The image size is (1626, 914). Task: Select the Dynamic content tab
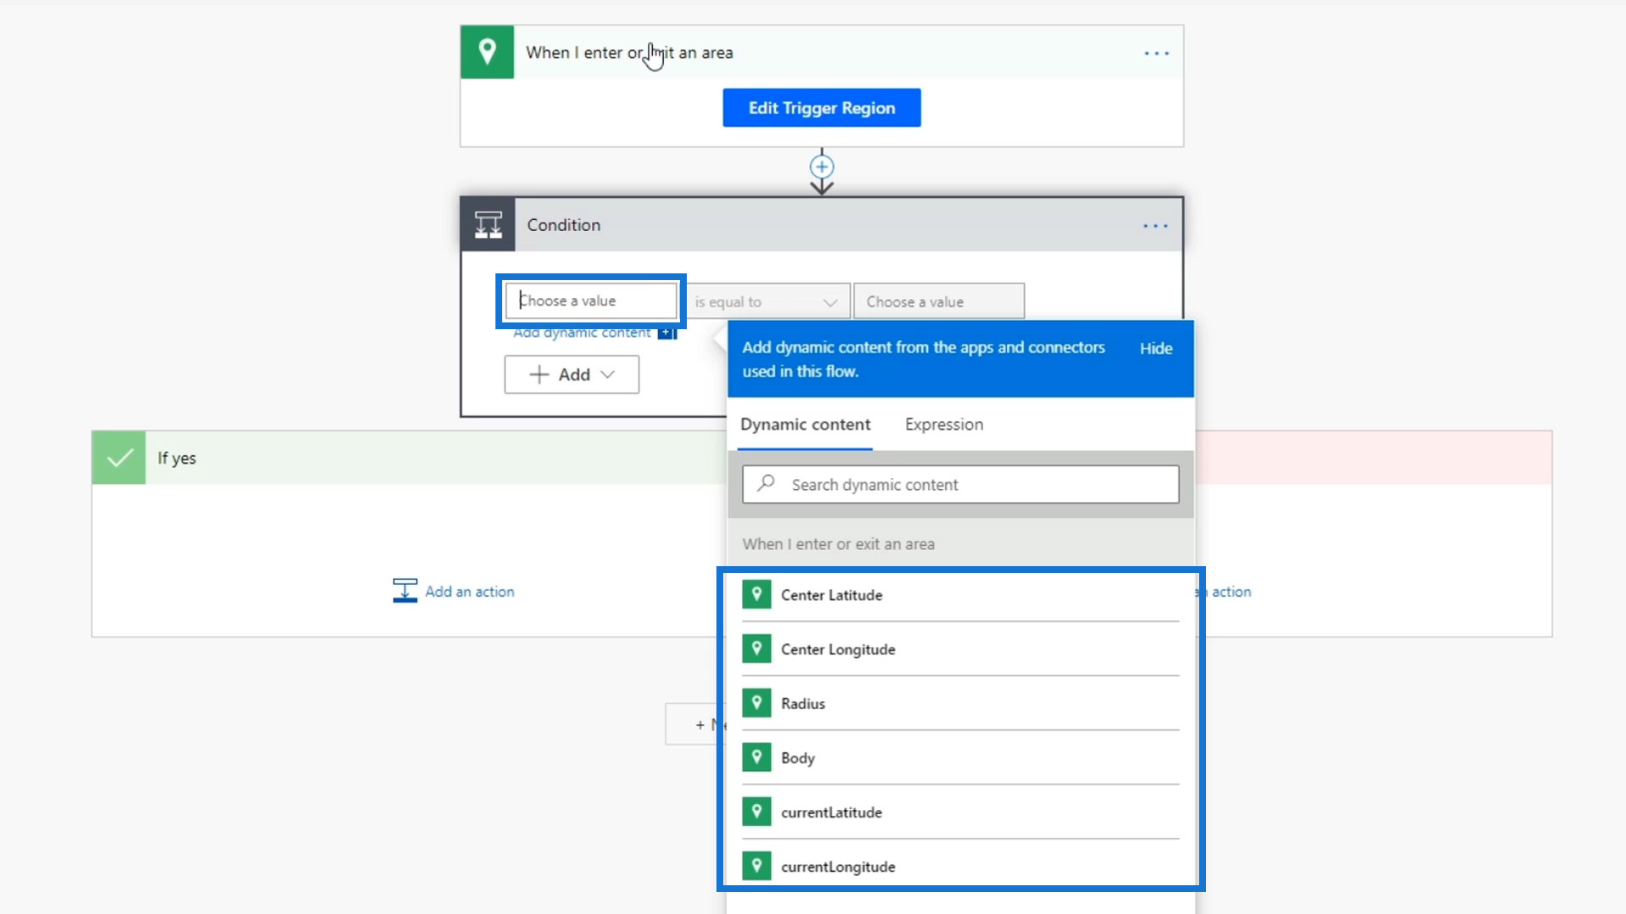tap(805, 424)
